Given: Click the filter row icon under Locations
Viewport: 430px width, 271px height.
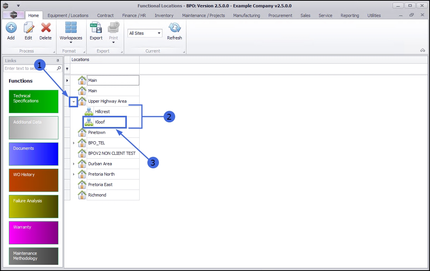Looking at the screenshot, I should pos(67,69).
